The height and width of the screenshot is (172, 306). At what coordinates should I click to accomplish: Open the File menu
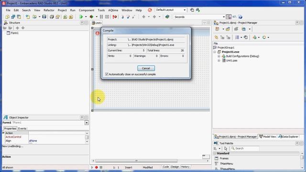click(8, 10)
